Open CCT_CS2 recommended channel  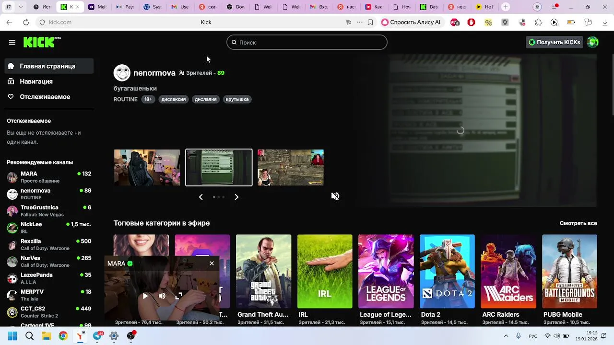coord(49,312)
